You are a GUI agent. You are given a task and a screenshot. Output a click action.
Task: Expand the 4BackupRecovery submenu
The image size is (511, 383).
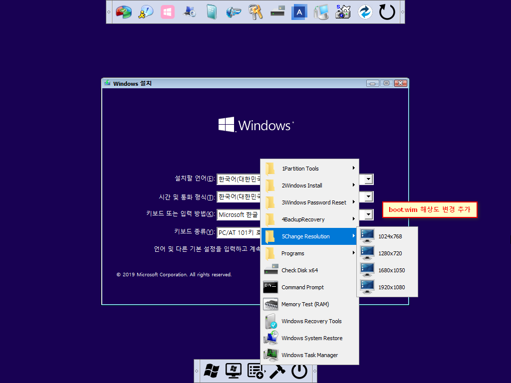point(310,219)
